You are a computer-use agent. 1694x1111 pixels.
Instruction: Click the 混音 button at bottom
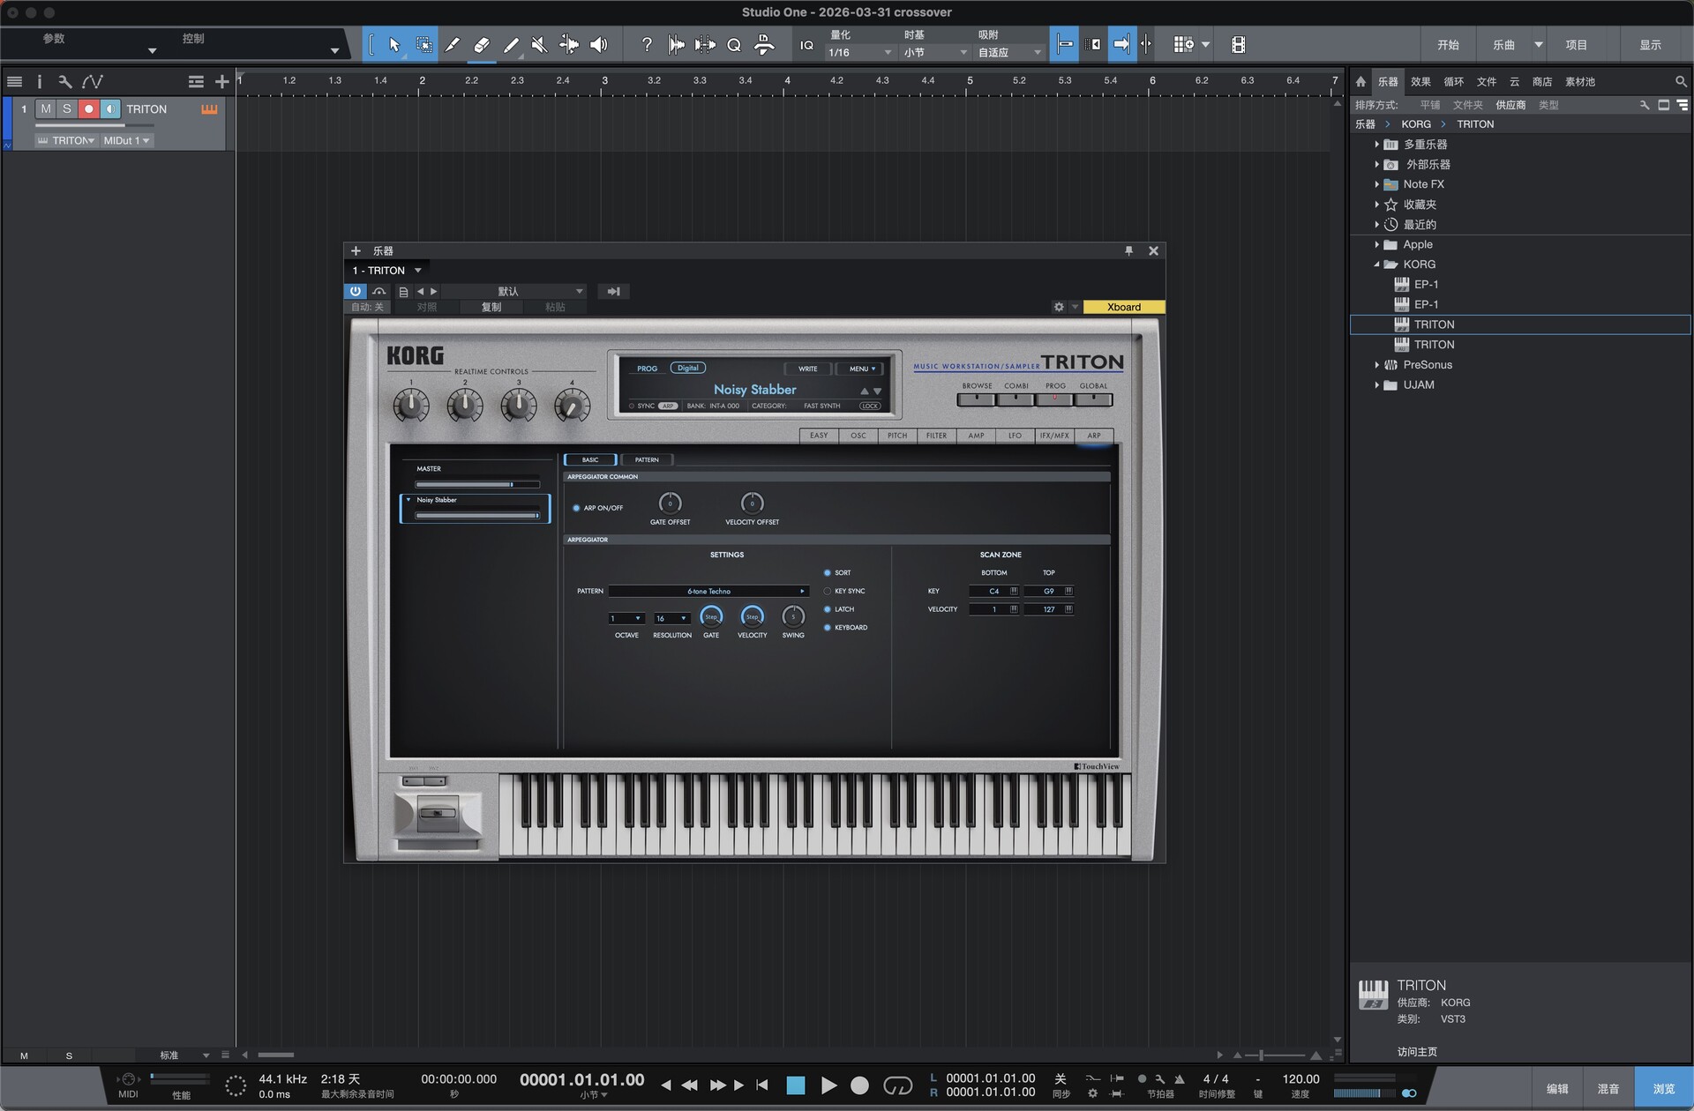click(x=1608, y=1089)
